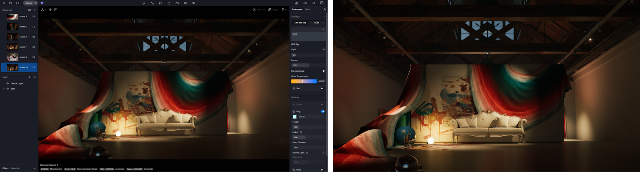Viewport: 640px width, 172px height.
Task: Switch to the Effect tab
Action: (x=307, y=9)
